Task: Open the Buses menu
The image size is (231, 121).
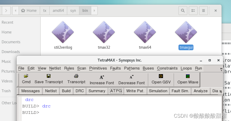Action: pos(148,68)
